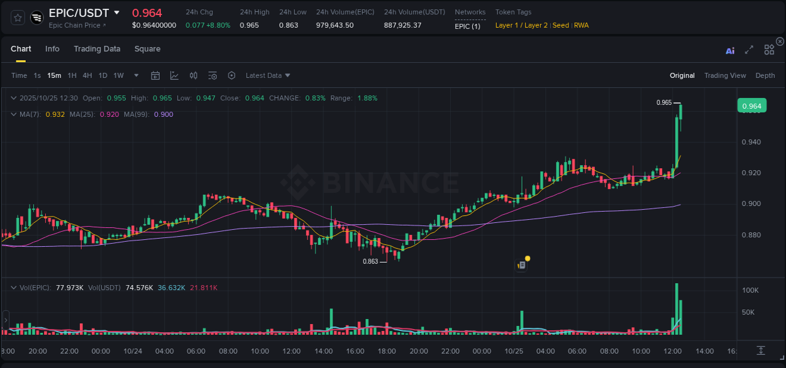Click the Binance logo beside EPIC/USDT
This screenshot has width=786, height=368.
click(36, 18)
